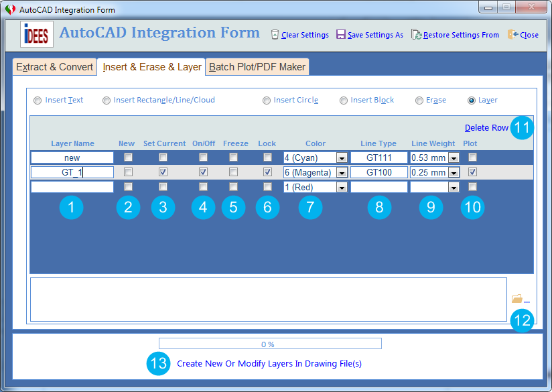The height and width of the screenshot is (392, 552).
Task: Tick New checkbox in the 1 (Red) row
Action: point(128,187)
